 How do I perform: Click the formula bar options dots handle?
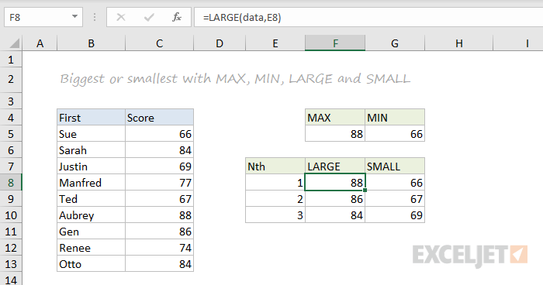pyautogui.click(x=95, y=17)
